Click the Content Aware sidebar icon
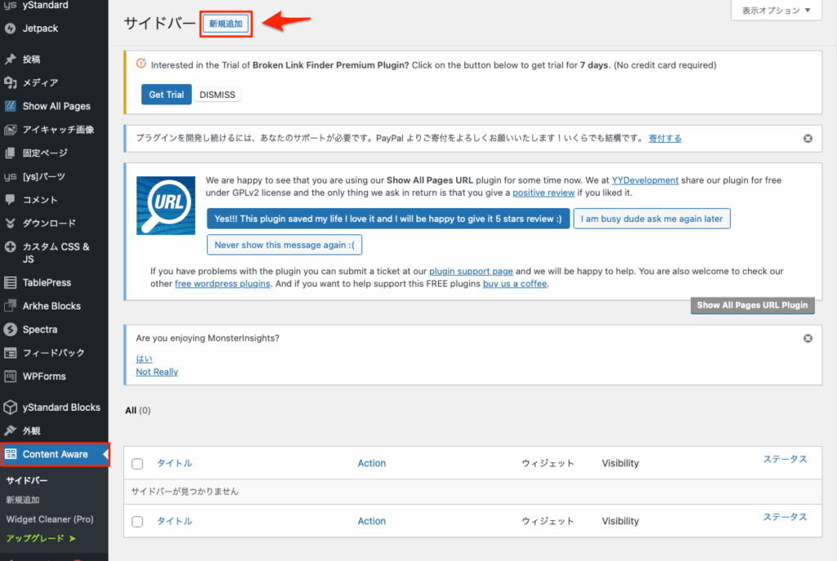This screenshot has height=561, width=837. tap(10, 454)
